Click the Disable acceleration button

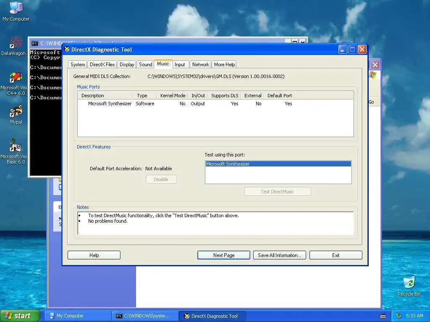pyautogui.click(x=161, y=179)
